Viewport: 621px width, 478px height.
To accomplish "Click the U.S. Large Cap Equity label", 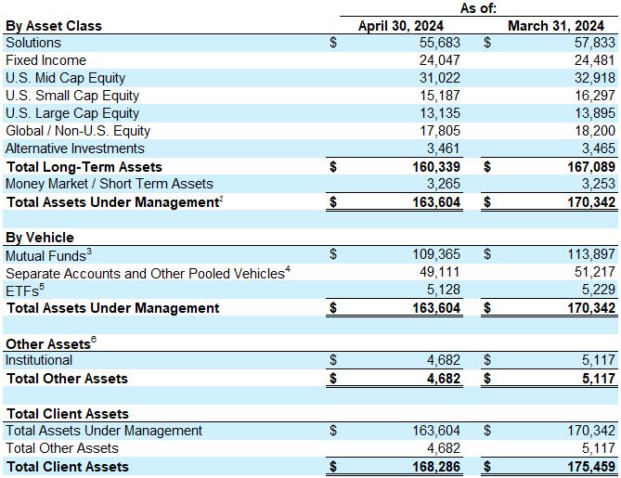I will (72, 113).
